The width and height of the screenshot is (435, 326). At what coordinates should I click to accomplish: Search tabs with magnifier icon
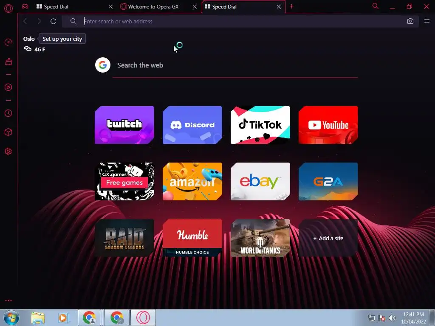point(376,6)
